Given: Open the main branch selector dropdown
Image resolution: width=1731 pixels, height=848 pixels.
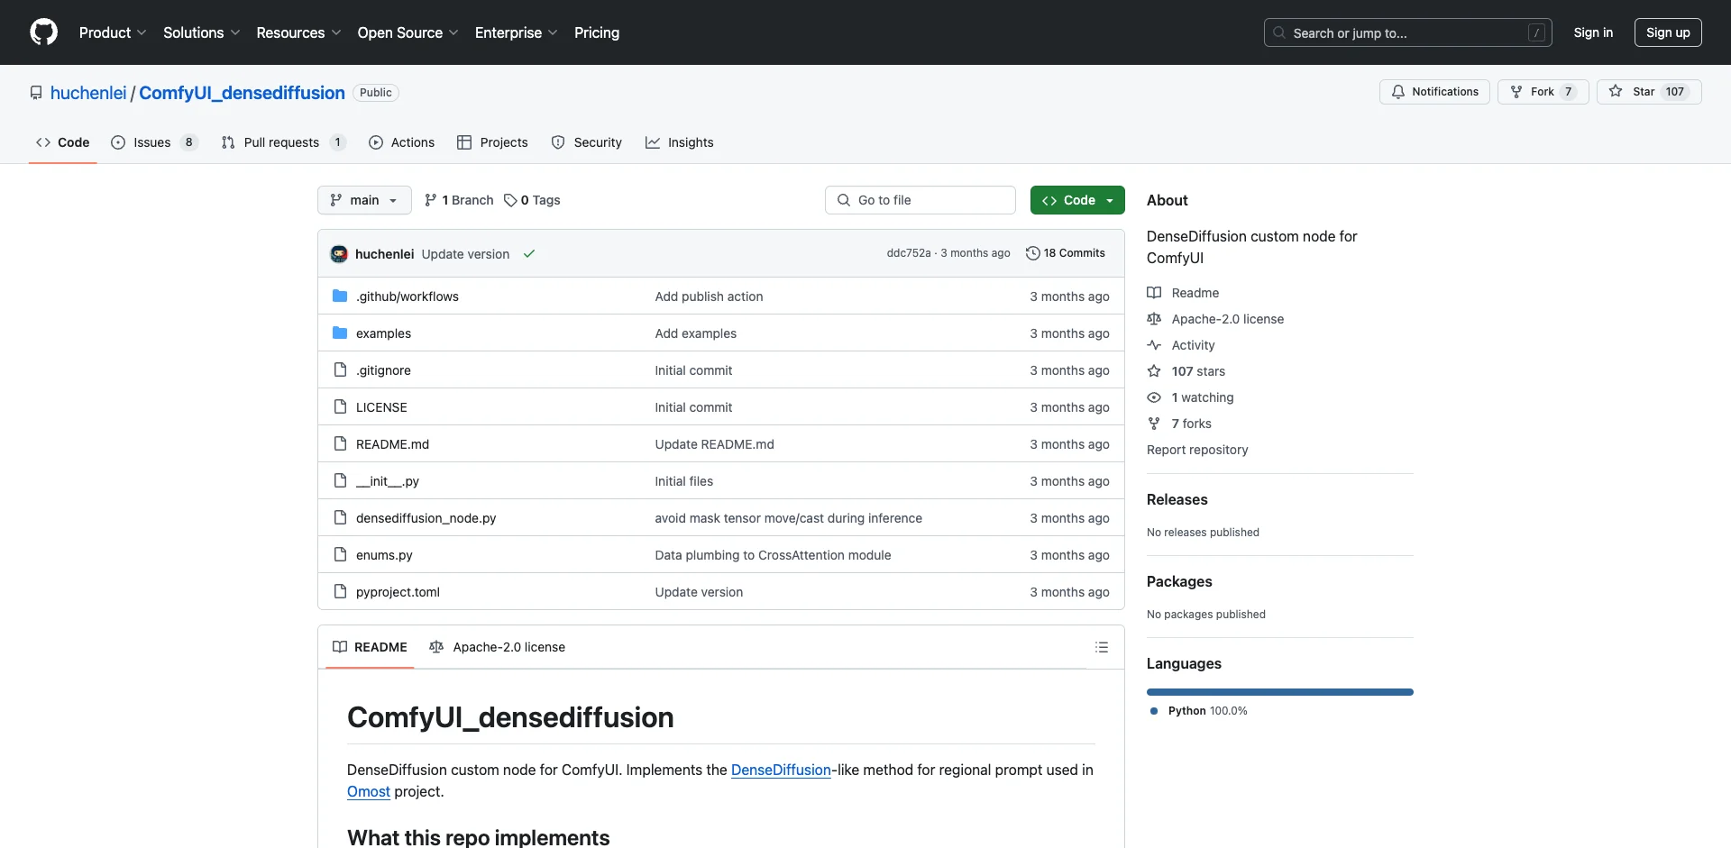Looking at the screenshot, I should 364,200.
